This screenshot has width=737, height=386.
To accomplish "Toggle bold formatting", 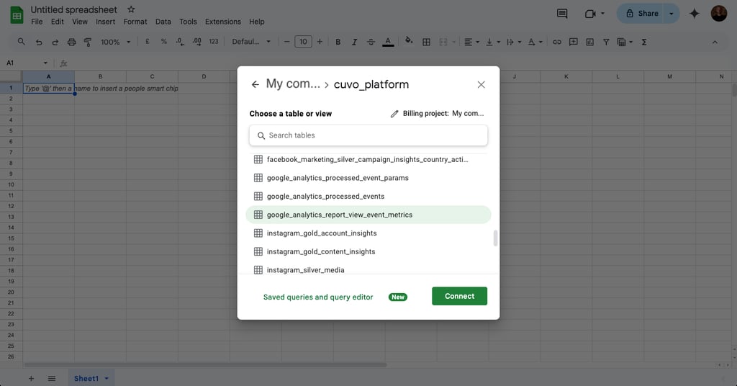I will (x=338, y=42).
